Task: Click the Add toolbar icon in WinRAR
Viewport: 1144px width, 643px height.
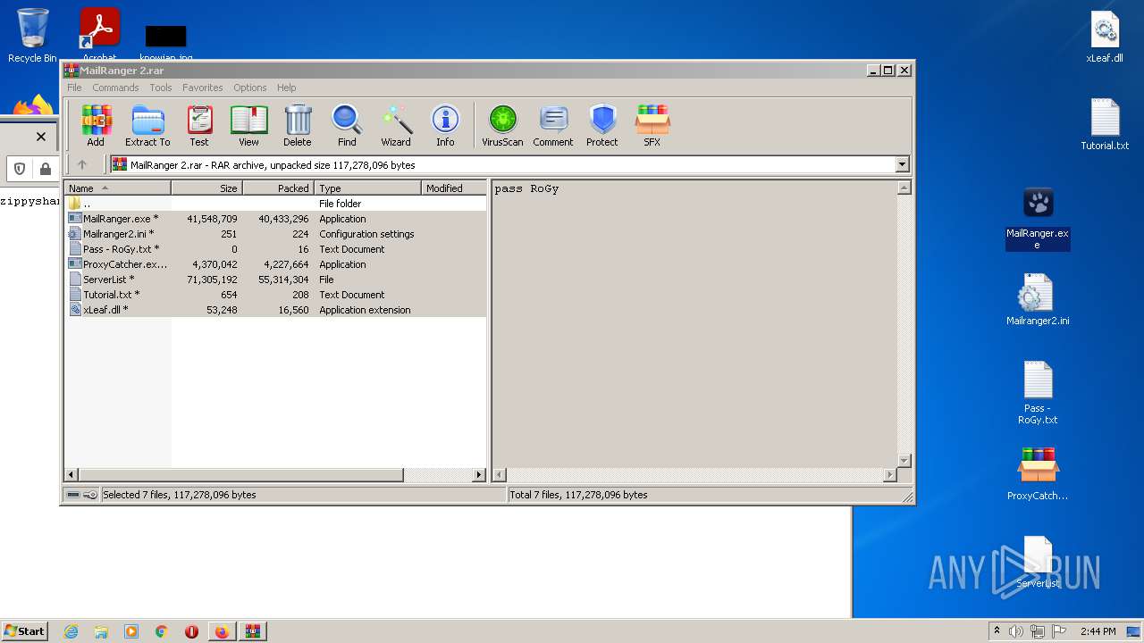Action: 96,125
